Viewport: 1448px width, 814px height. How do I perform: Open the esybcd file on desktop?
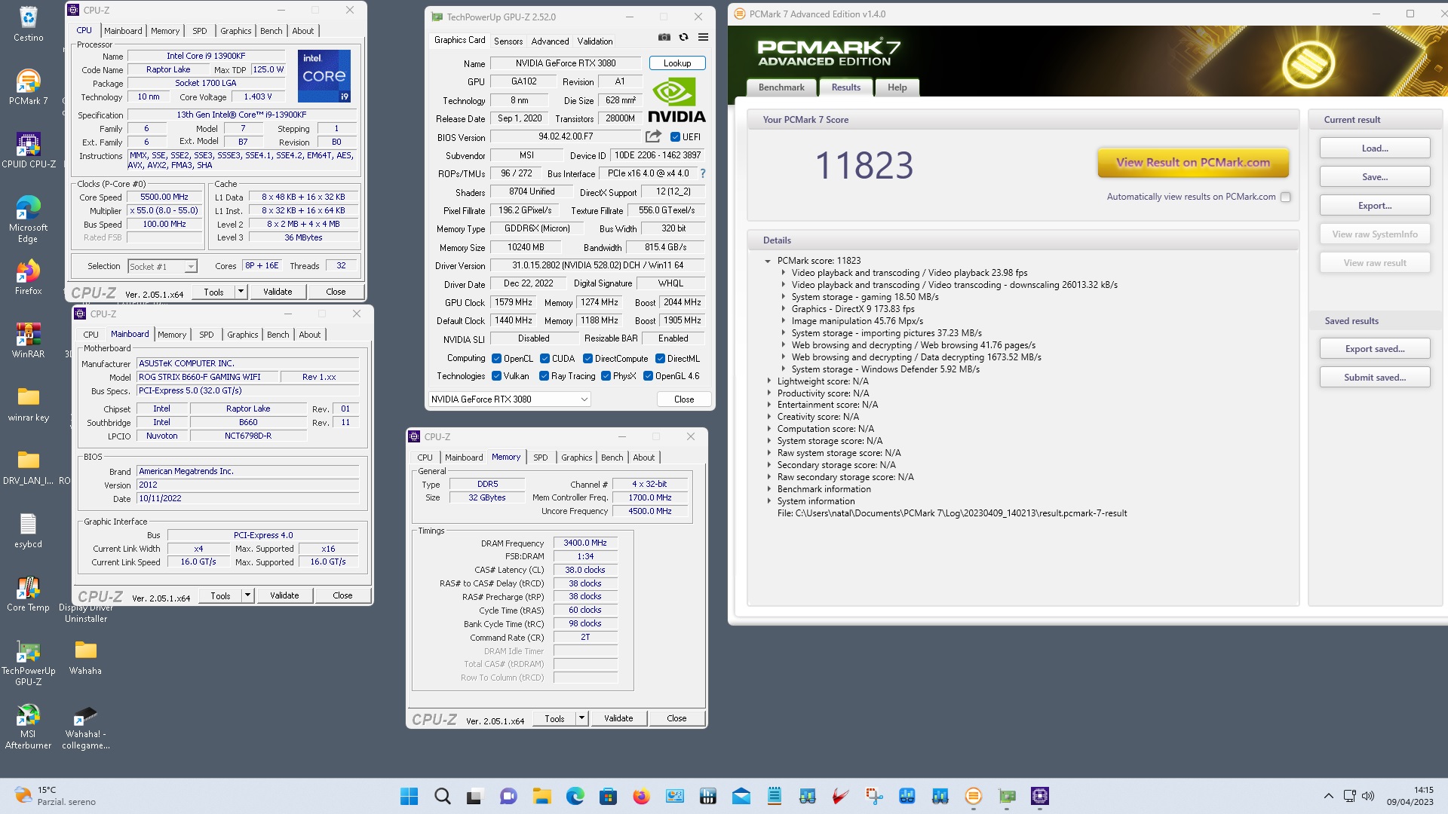tap(29, 531)
